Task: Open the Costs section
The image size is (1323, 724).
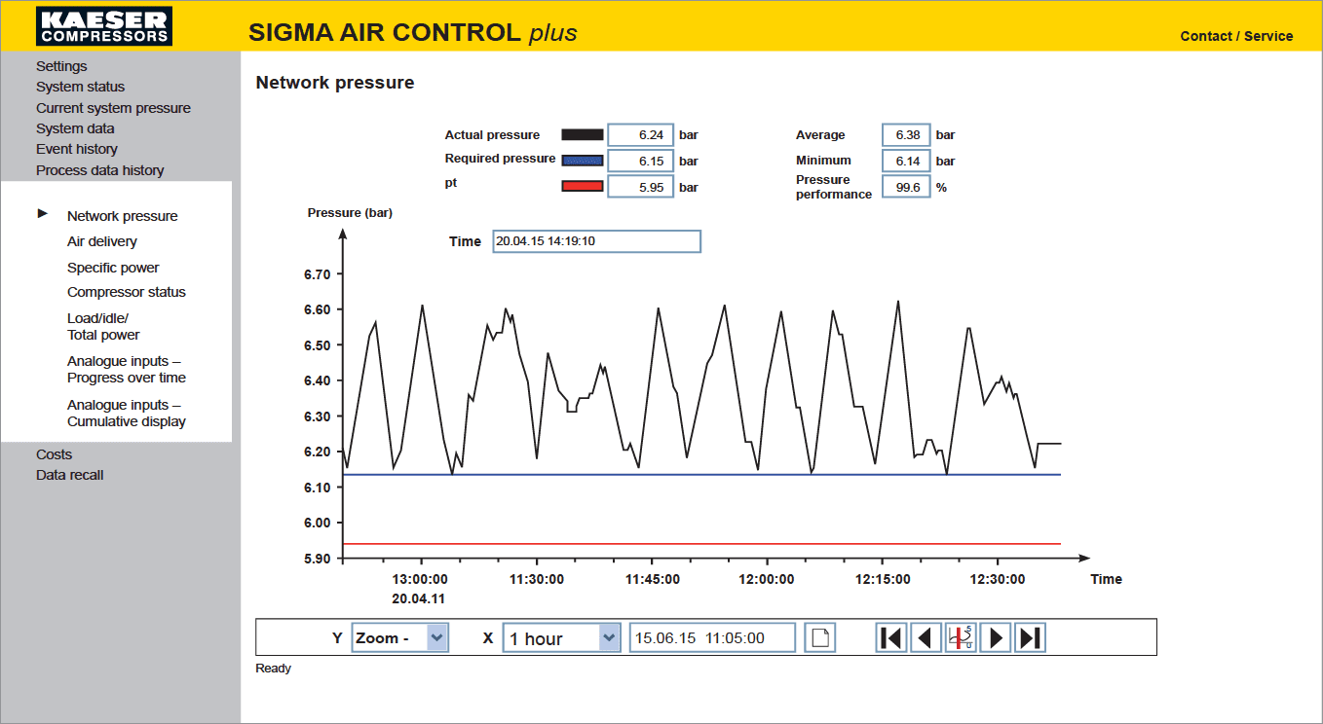Action: (54, 454)
